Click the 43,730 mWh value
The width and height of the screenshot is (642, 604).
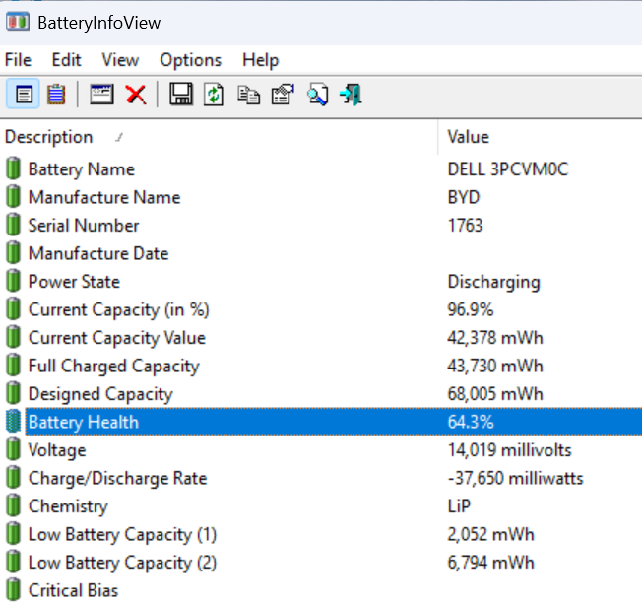coord(495,366)
